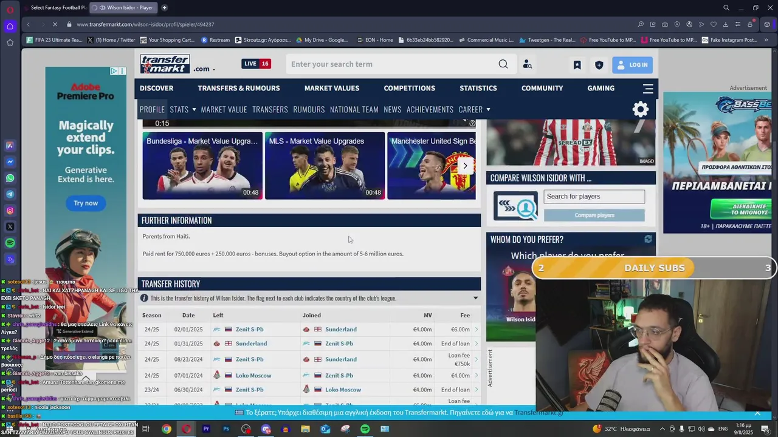The width and height of the screenshot is (778, 437).
Task: Open MARKET VALUES menu
Action: (x=332, y=88)
